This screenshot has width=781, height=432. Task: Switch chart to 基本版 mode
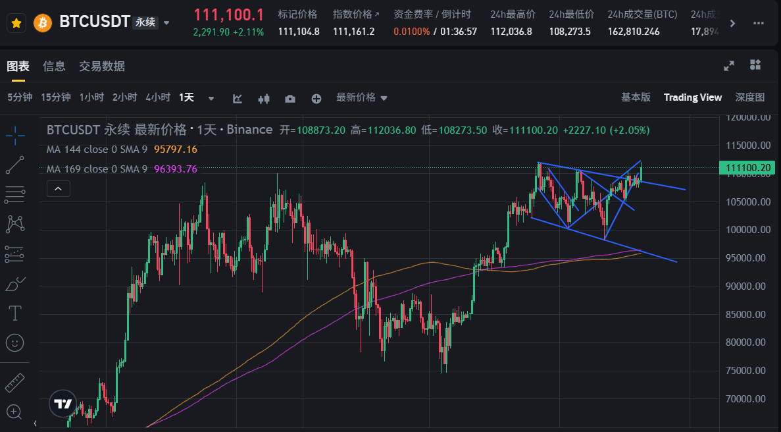[x=636, y=97]
